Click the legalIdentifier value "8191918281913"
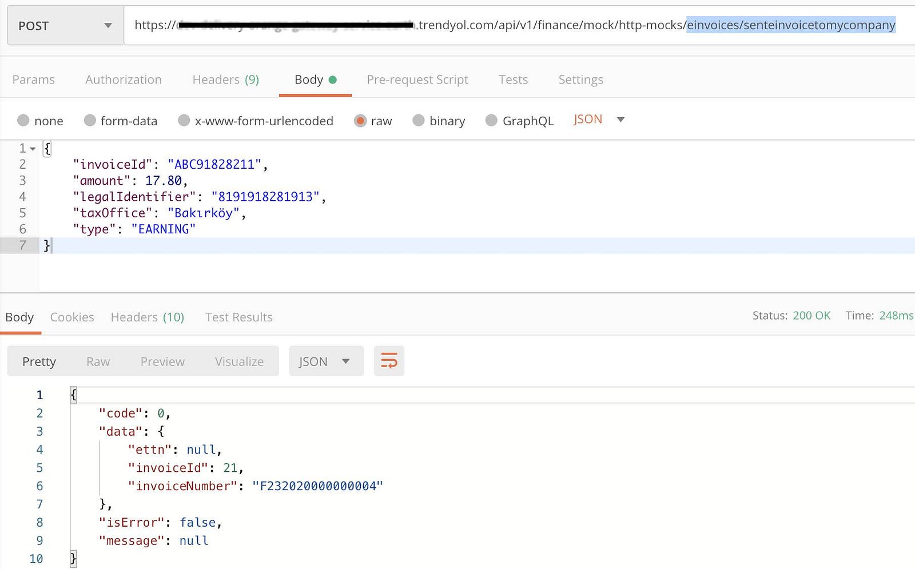 click(266, 197)
